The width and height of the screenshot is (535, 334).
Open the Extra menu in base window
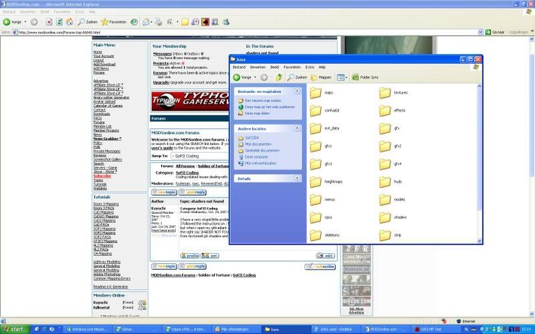[x=310, y=67]
